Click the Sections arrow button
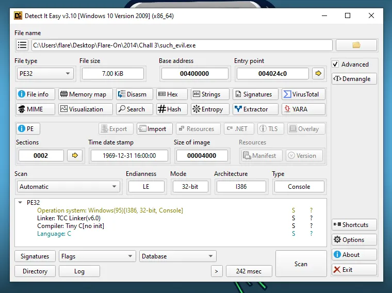392x293 pixels. [75, 155]
